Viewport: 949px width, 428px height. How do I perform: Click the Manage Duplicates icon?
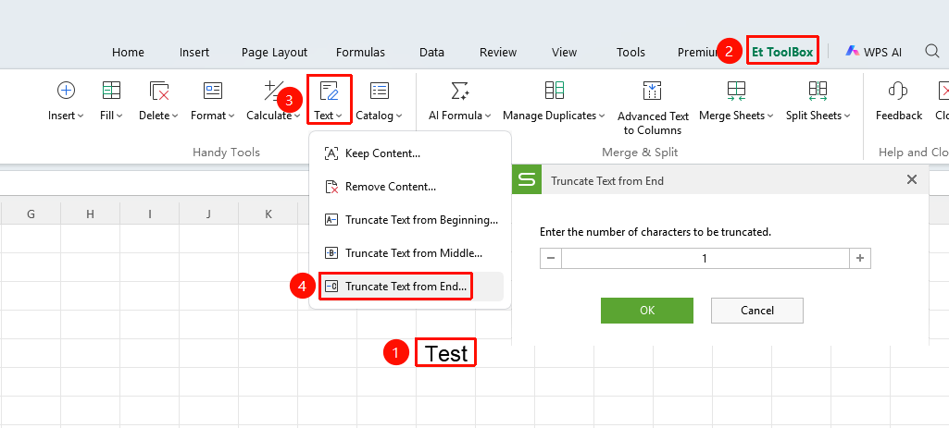tap(555, 91)
